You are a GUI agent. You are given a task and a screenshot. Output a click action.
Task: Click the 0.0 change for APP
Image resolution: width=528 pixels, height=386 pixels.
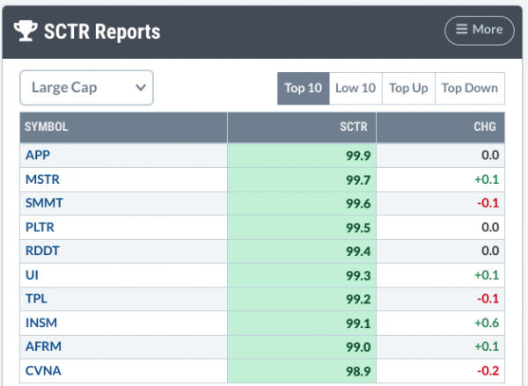490,155
